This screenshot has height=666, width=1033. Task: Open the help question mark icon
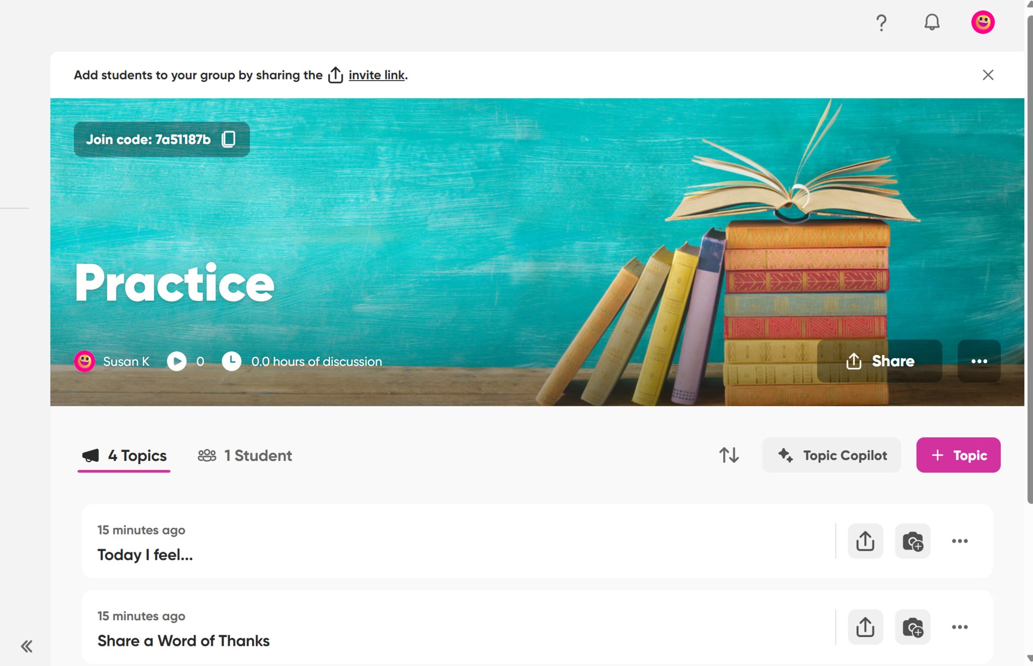click(881, 23)
